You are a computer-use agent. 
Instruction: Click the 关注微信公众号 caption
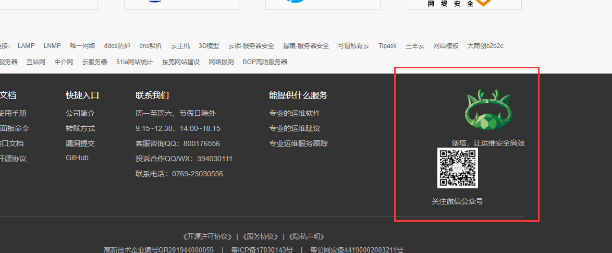tap(458, 201)
